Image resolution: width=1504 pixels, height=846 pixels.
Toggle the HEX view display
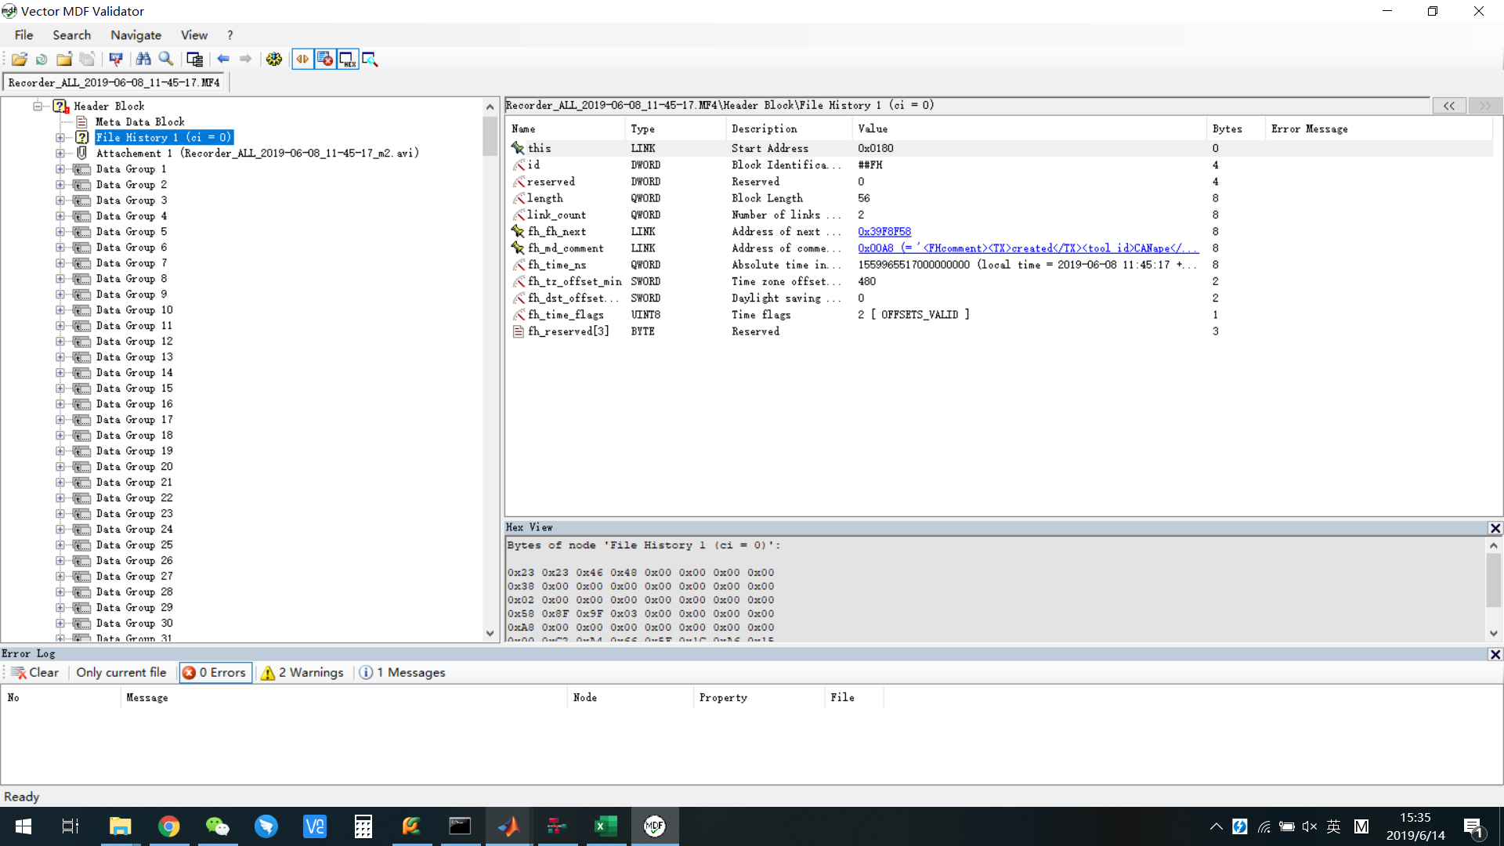point(347,59)
